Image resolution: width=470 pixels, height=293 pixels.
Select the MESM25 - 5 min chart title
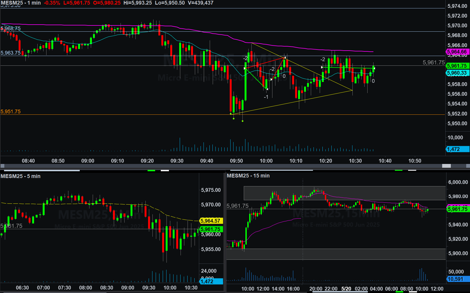(x=21, y=176)
